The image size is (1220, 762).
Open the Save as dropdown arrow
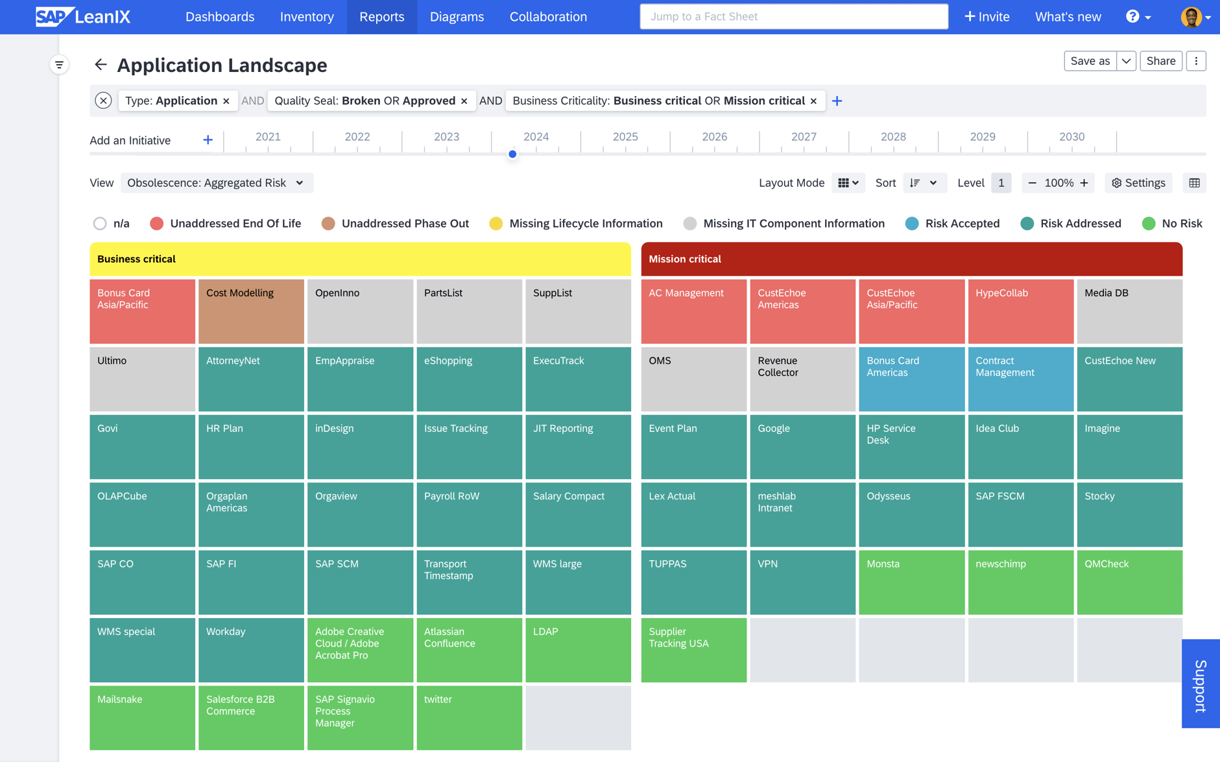[1127, 60]
